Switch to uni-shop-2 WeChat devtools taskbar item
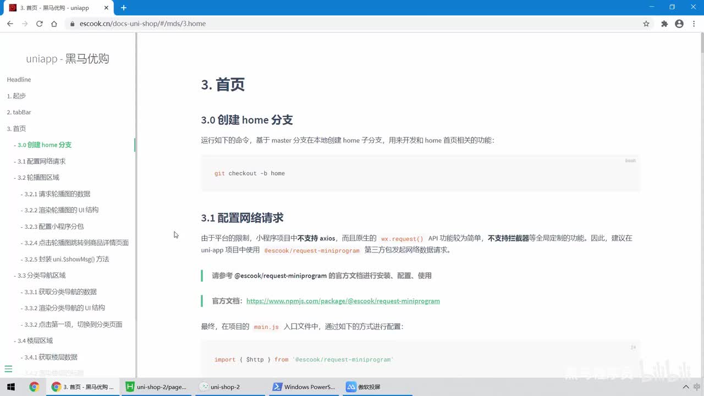Screen dimensions: 704x396 tap(230, 387)
